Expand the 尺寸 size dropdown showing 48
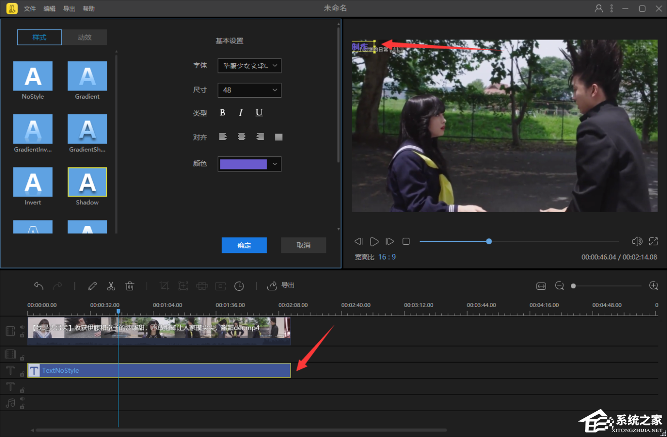Viewport: 667px width, 437px height. [x=249, y=90]
